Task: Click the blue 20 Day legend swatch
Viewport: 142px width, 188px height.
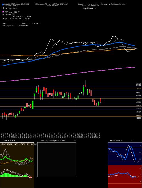Action: 3,5
